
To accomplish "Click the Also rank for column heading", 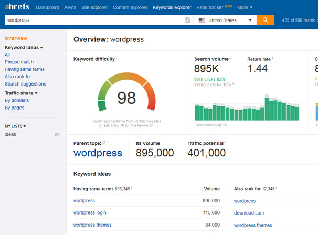I will pos(247,189).
